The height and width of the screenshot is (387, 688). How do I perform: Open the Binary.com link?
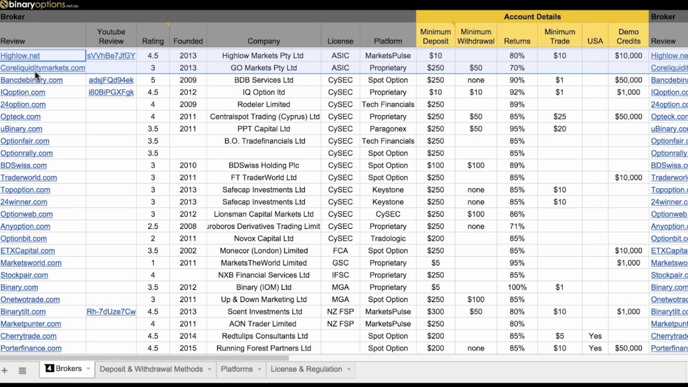click(19, 288)
